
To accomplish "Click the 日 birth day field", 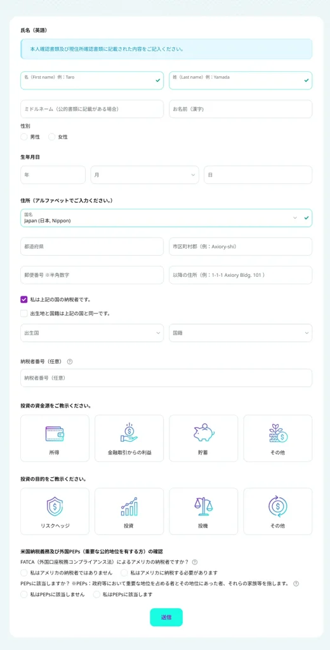I will (x=258, y=175).
